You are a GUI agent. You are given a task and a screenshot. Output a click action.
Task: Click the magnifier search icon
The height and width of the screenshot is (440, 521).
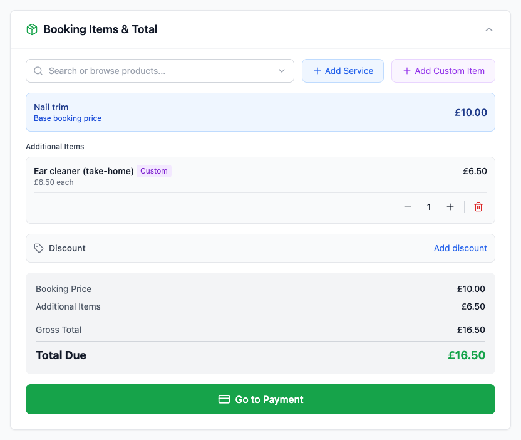pyautogui.click(x=38, y=71)
